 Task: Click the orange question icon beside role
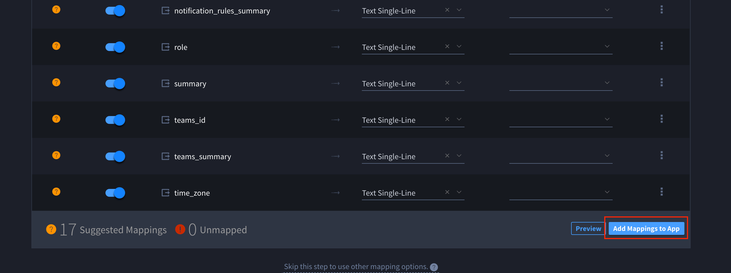56,46
